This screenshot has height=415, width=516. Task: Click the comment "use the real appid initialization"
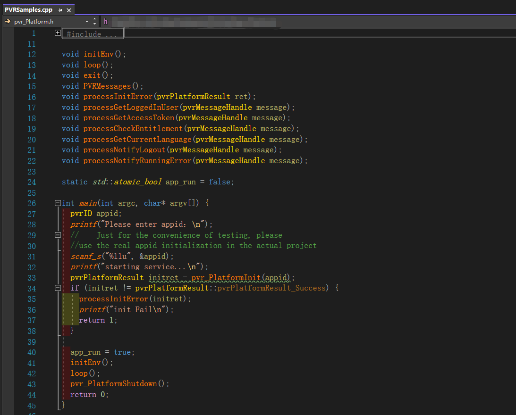pyautogui.click(x=151, y=246)
